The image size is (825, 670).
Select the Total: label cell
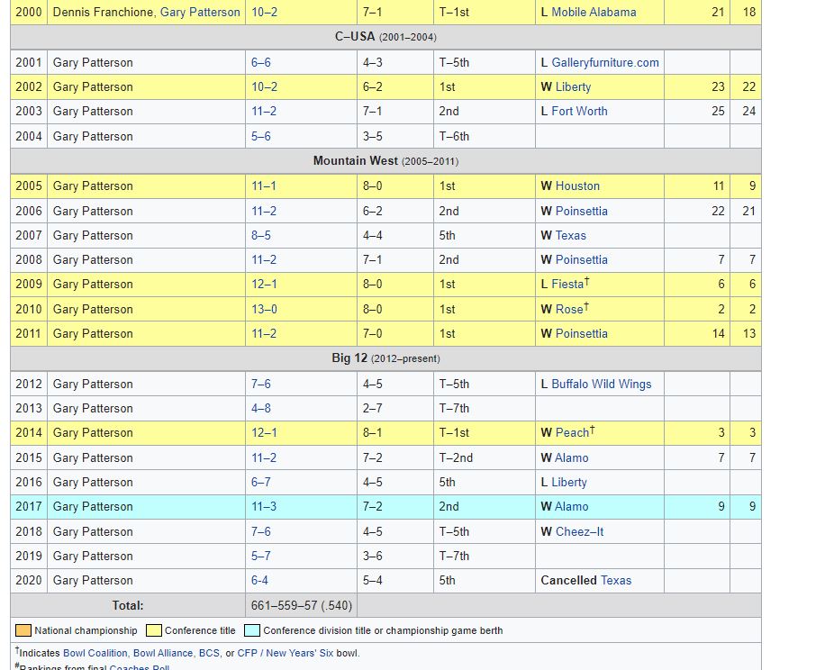[x=128, y=605]
